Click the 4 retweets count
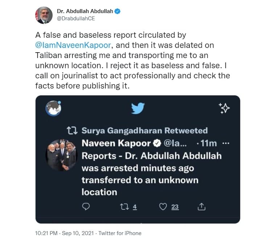This screenshot has height=242, width=271. [135, 207]
